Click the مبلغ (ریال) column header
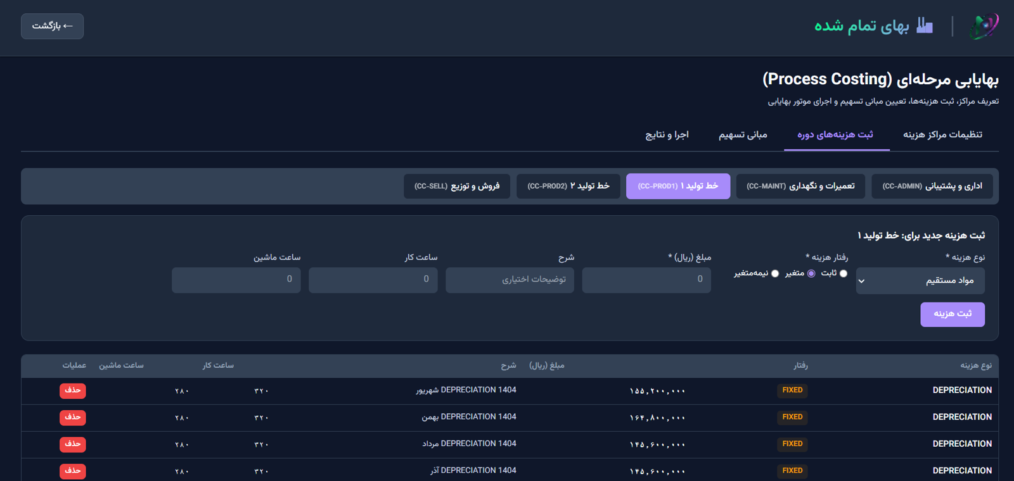 [x=547, y=366]
